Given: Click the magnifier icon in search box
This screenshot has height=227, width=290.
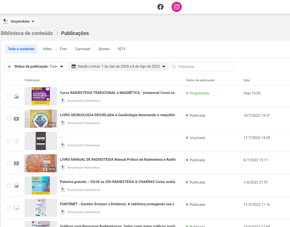Looking at the screenshot, I should click(174, 67).
